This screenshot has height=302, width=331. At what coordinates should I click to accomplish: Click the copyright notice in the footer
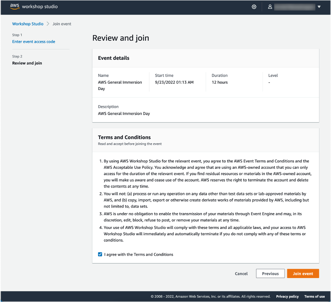(x=210, y=296)
